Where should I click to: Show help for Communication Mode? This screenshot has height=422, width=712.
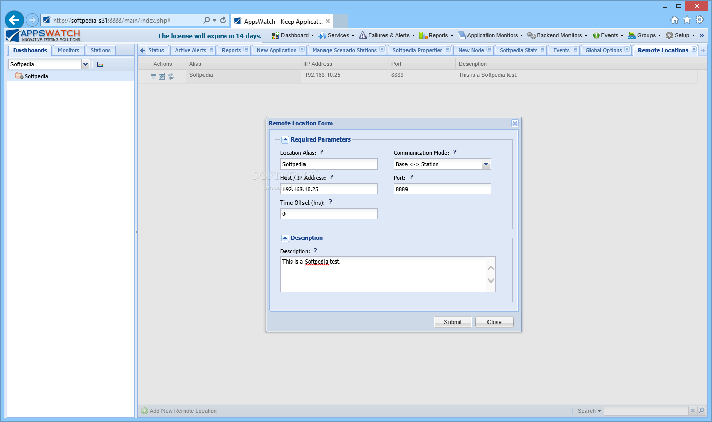(x=455, y=152)
